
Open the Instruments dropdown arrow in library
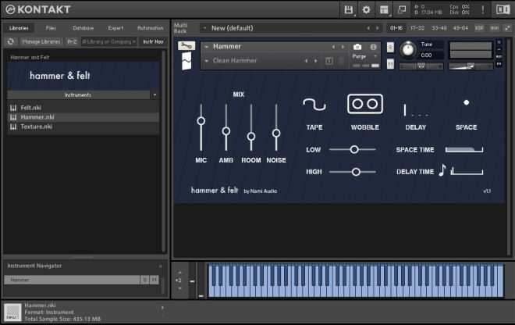[154, 95]
